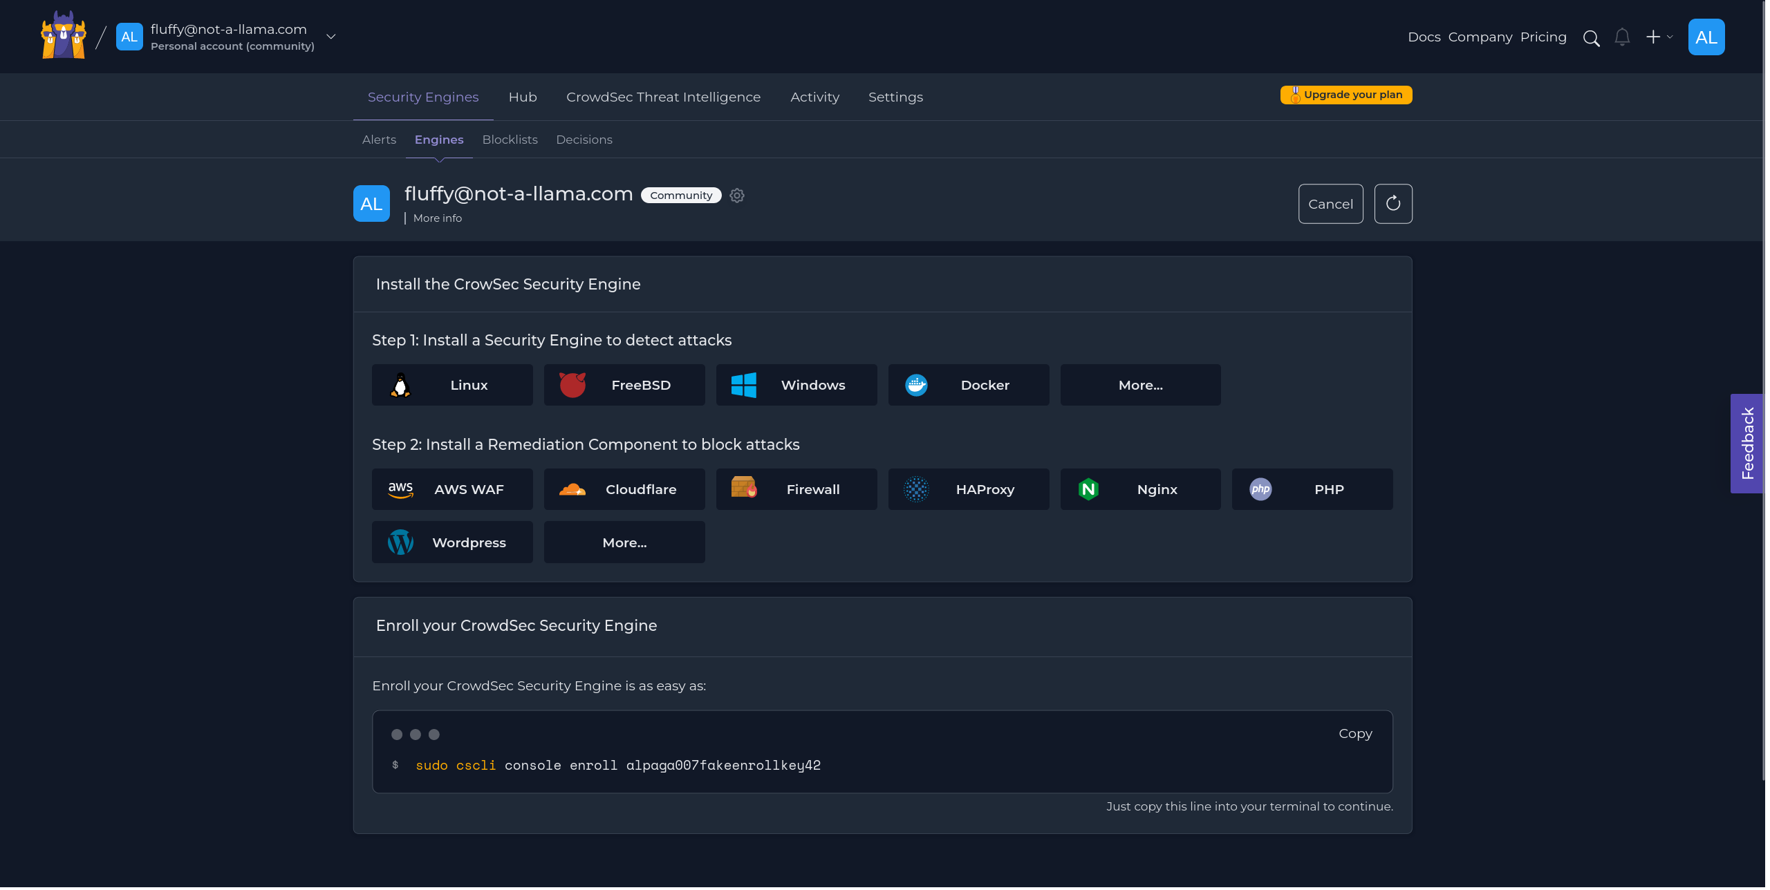Select the FreeBSD engine install option
The image size is (1770, 890).
point(624,385)
